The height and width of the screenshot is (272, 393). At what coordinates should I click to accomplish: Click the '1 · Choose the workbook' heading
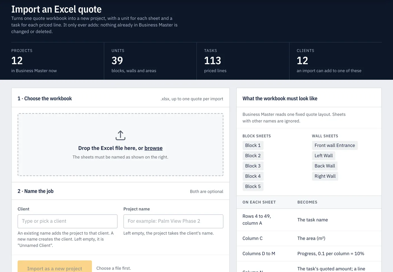pyautogui.click(x=45, y=99)
